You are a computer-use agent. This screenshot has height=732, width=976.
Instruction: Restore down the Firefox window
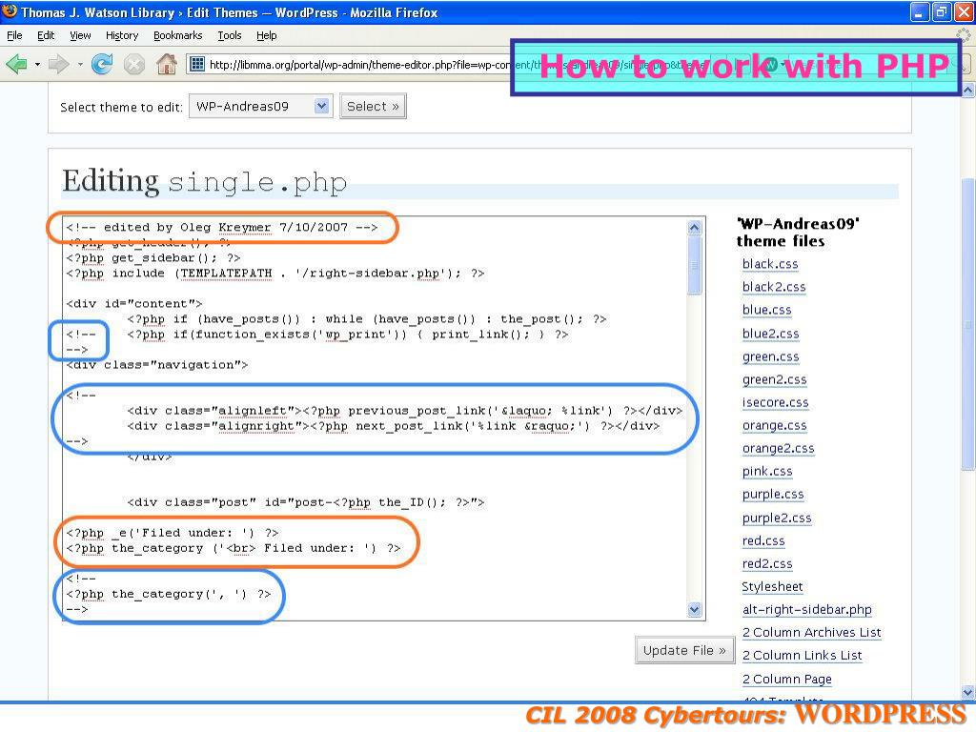click(x=941, y=11)
